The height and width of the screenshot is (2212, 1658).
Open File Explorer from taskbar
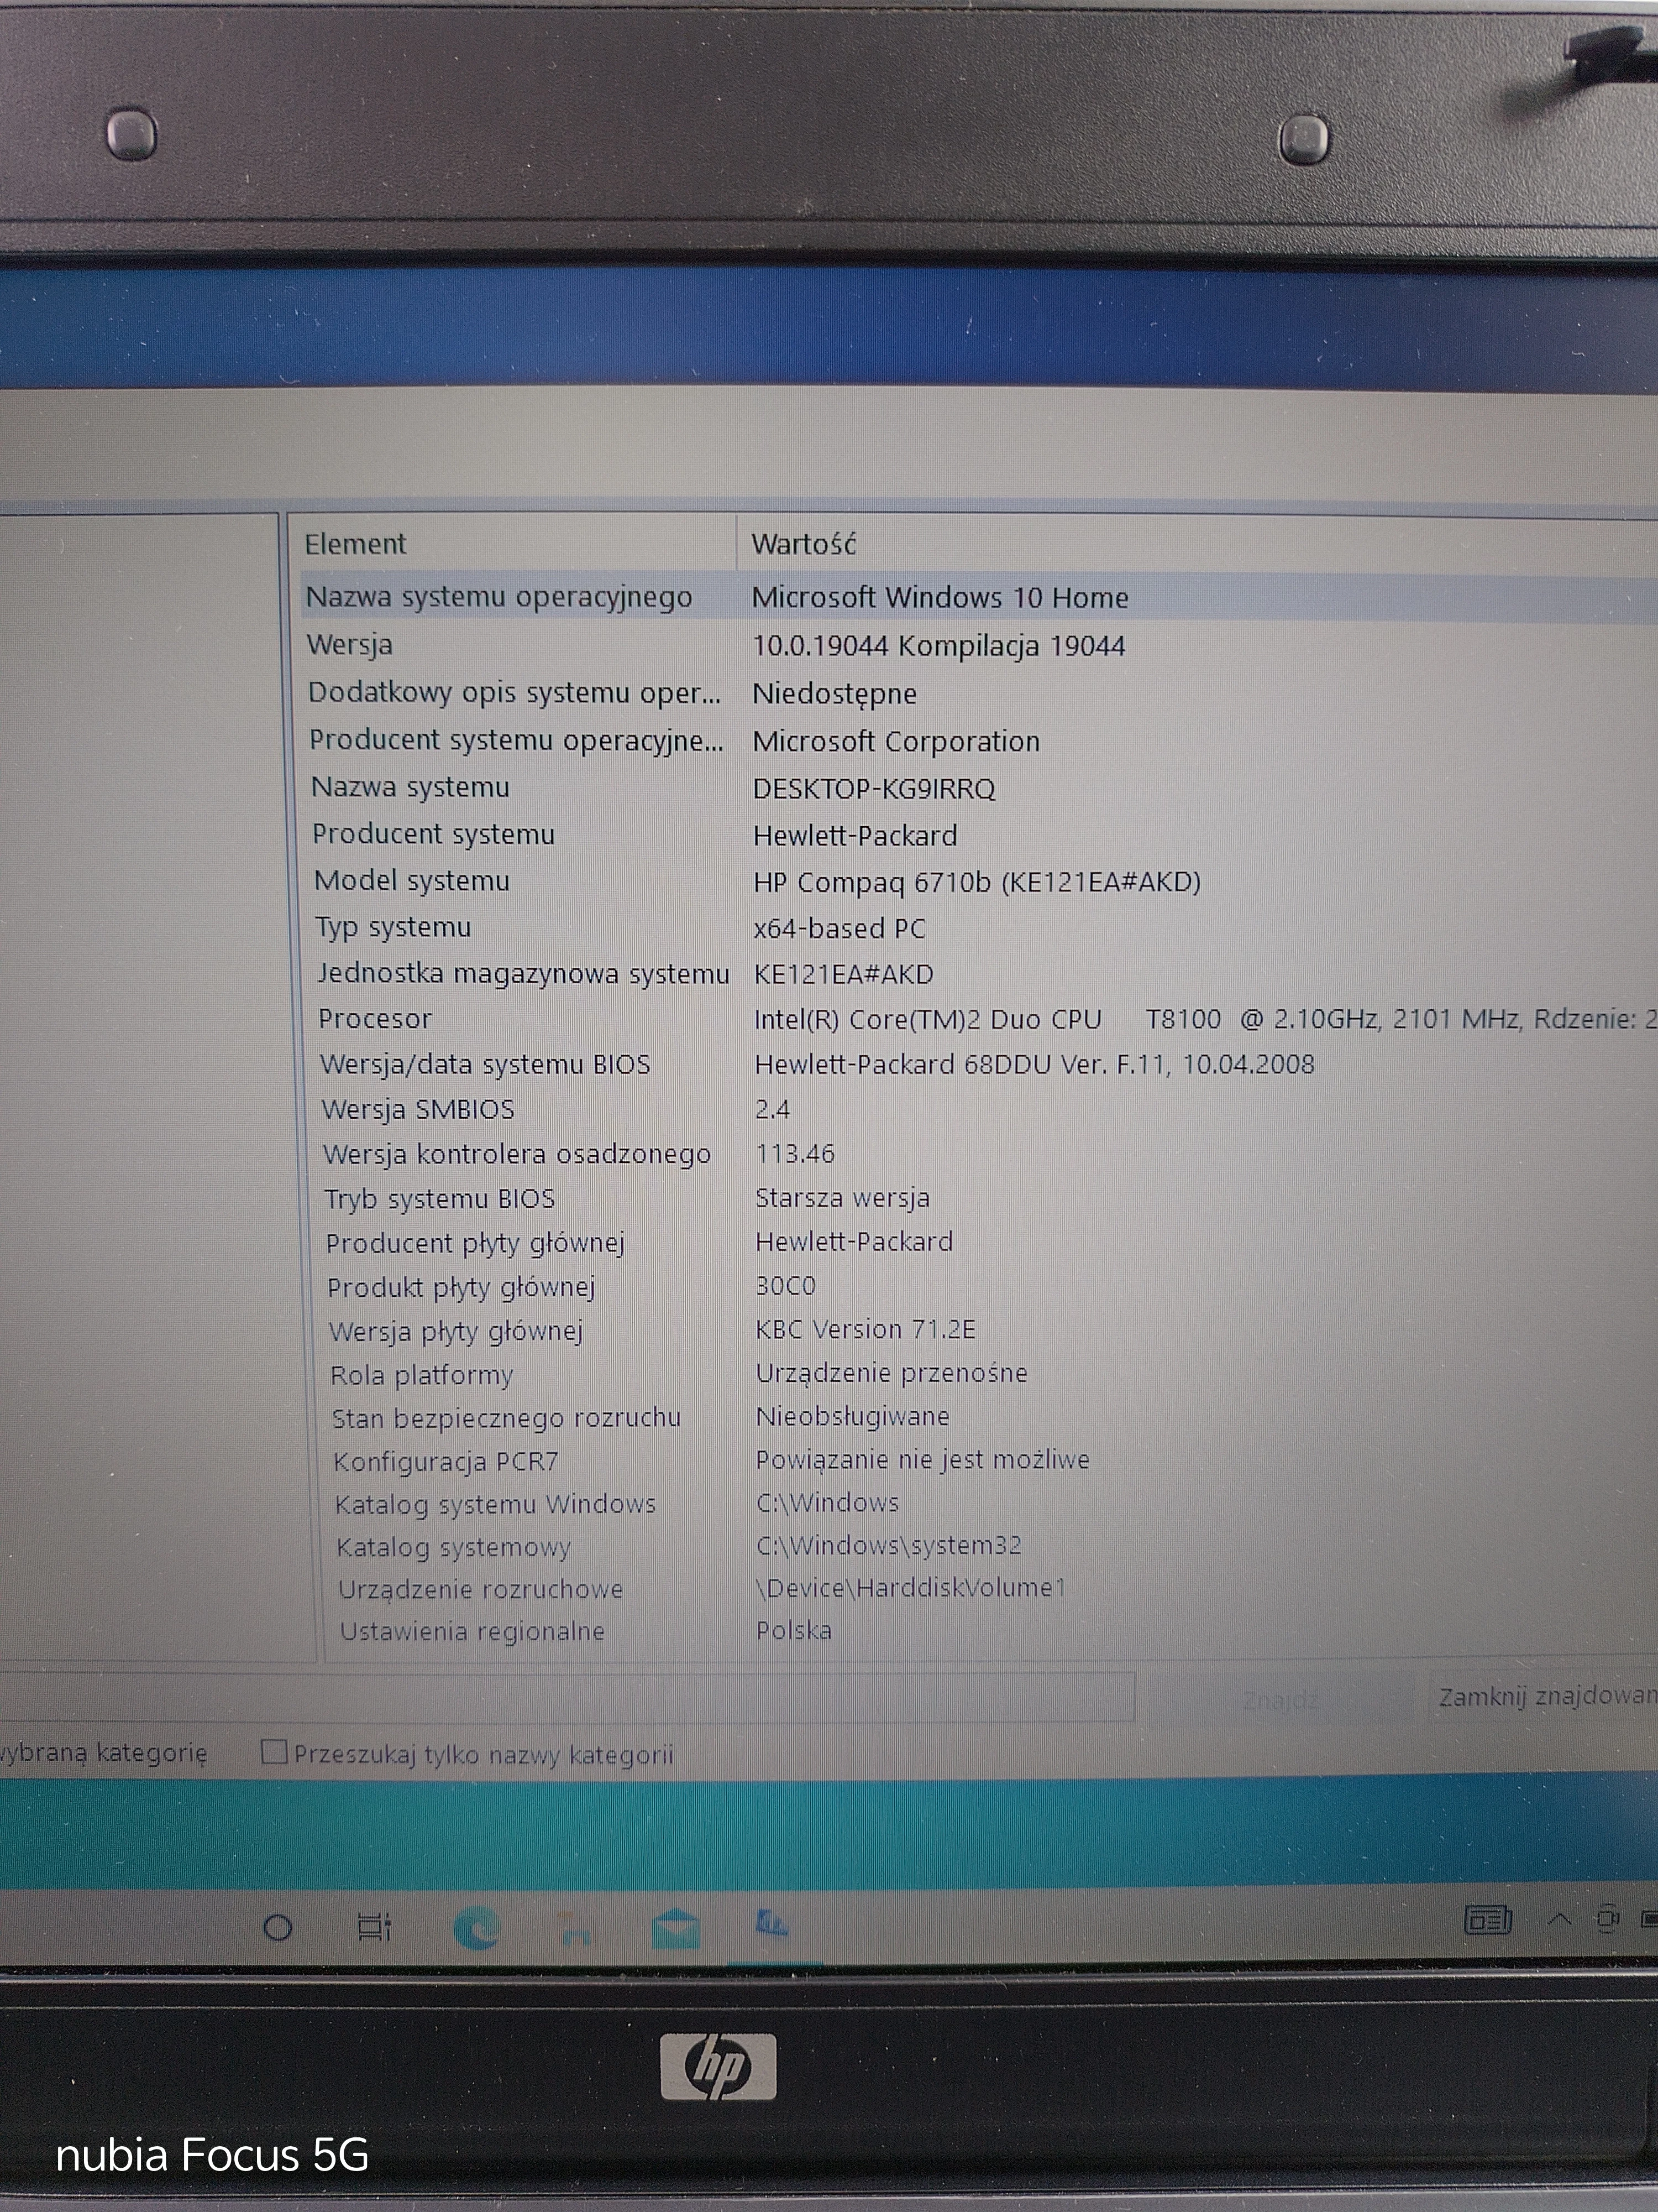575,1928
